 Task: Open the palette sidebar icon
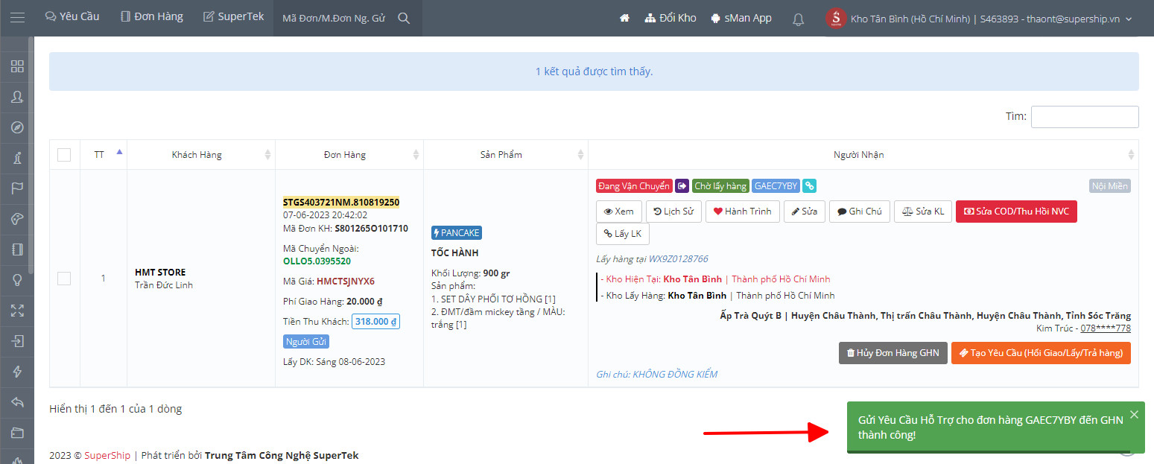pyautogui.click(x=17, y=219)
